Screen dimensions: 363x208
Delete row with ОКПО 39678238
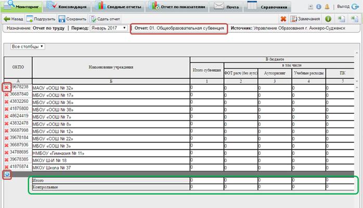click(x=7, y=87)
